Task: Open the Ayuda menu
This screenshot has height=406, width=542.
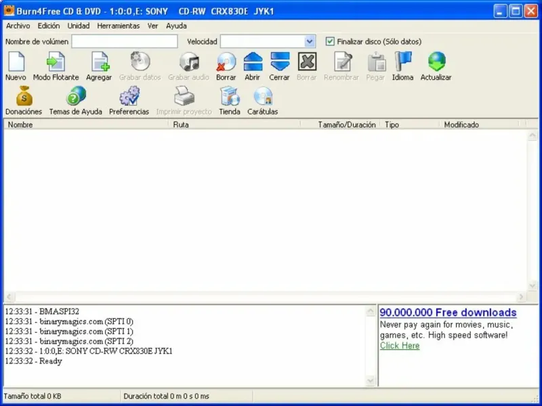Action: pyautogui.click(x=176, y=26)
